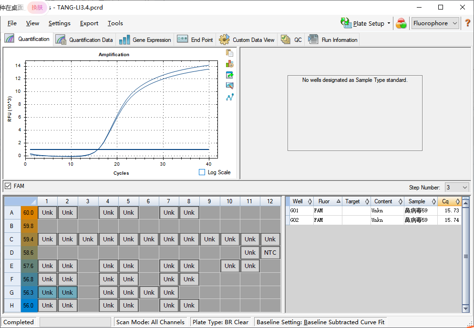Select well C12 Unk
This screenshot has height=328, width=474.
[x=270, y=239]
